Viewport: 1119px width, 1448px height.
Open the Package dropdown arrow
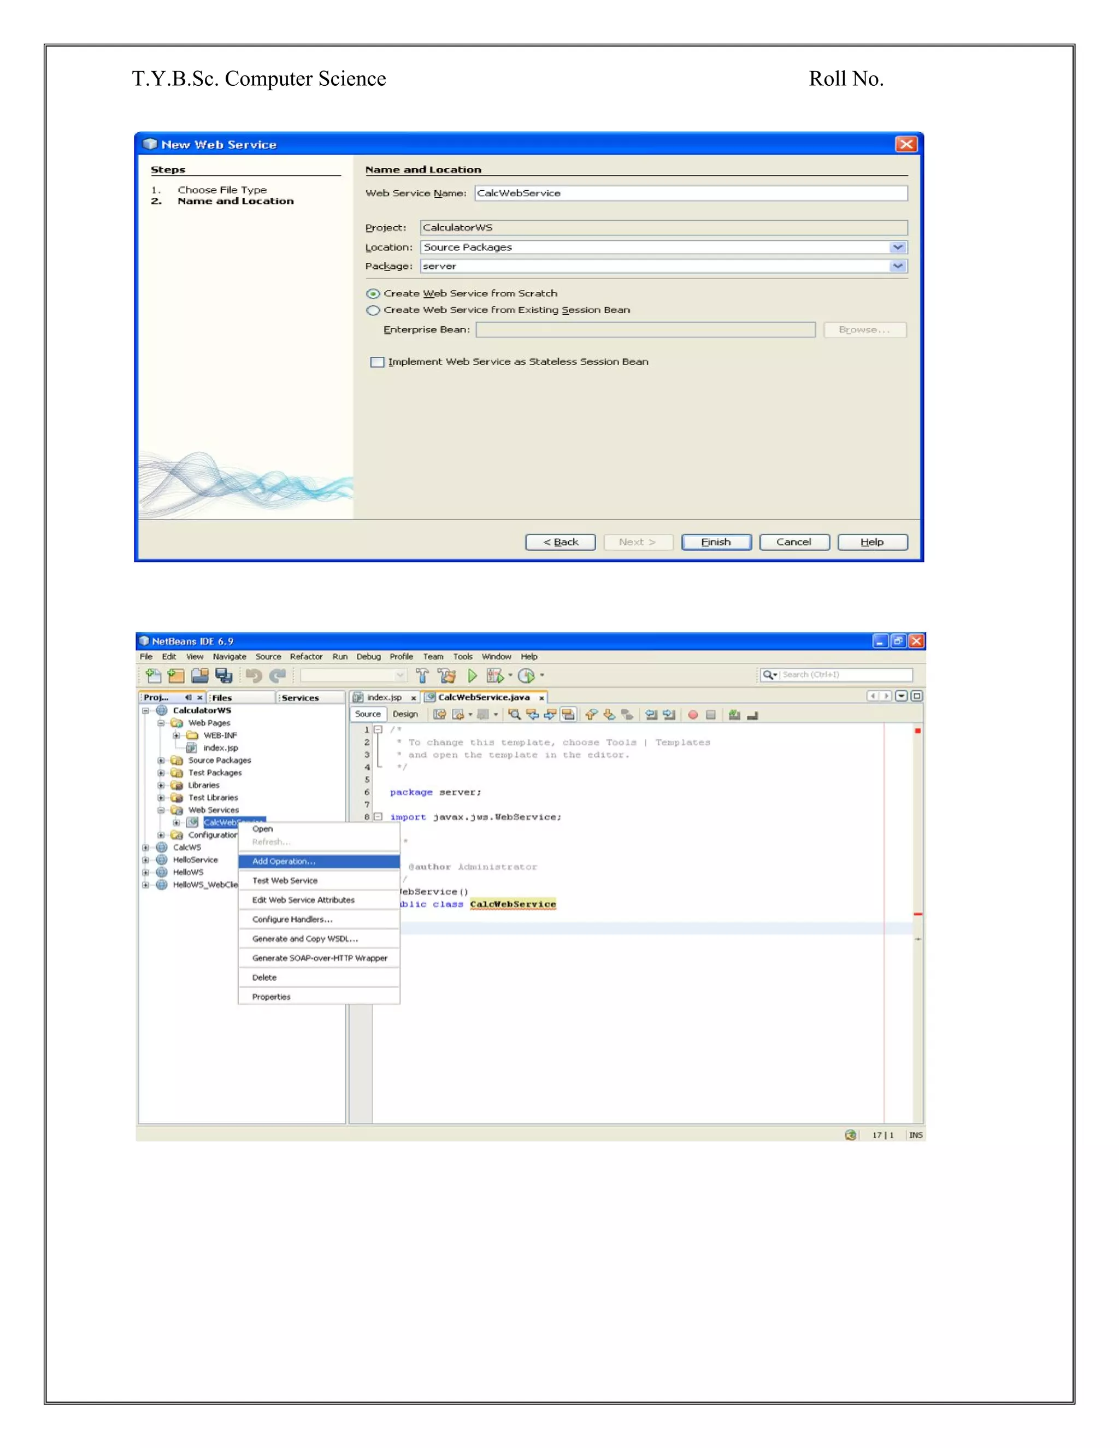(x=898, y=267)
